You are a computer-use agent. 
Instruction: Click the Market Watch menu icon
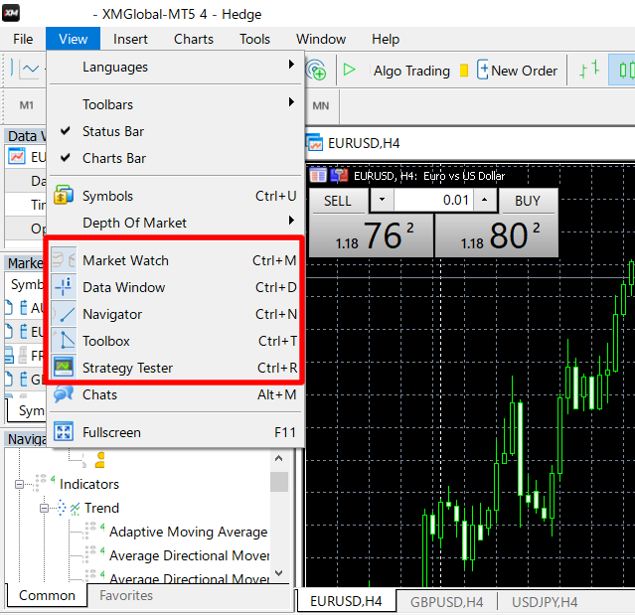point(64,260)
